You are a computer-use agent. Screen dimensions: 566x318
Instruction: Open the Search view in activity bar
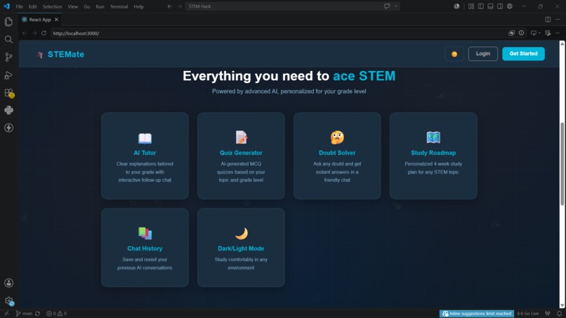pyautogui.click(x=8, y=39)
